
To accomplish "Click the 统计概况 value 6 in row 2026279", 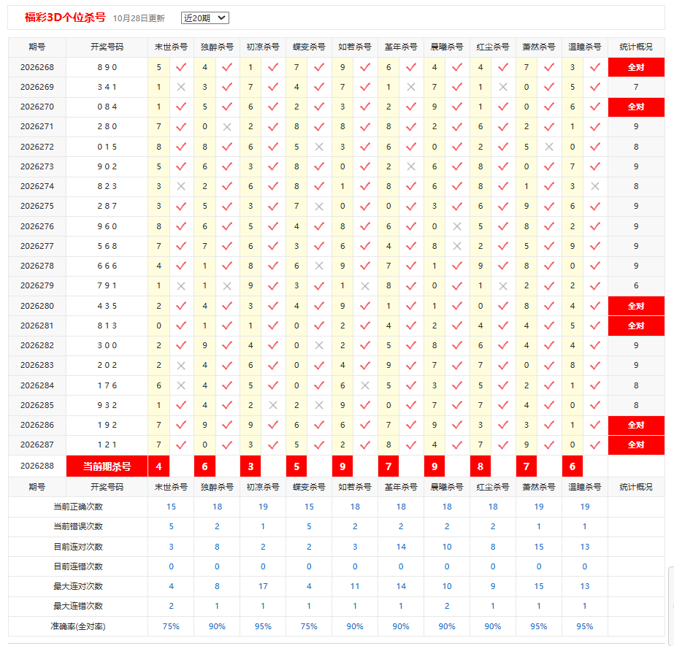I will (636, 286).
